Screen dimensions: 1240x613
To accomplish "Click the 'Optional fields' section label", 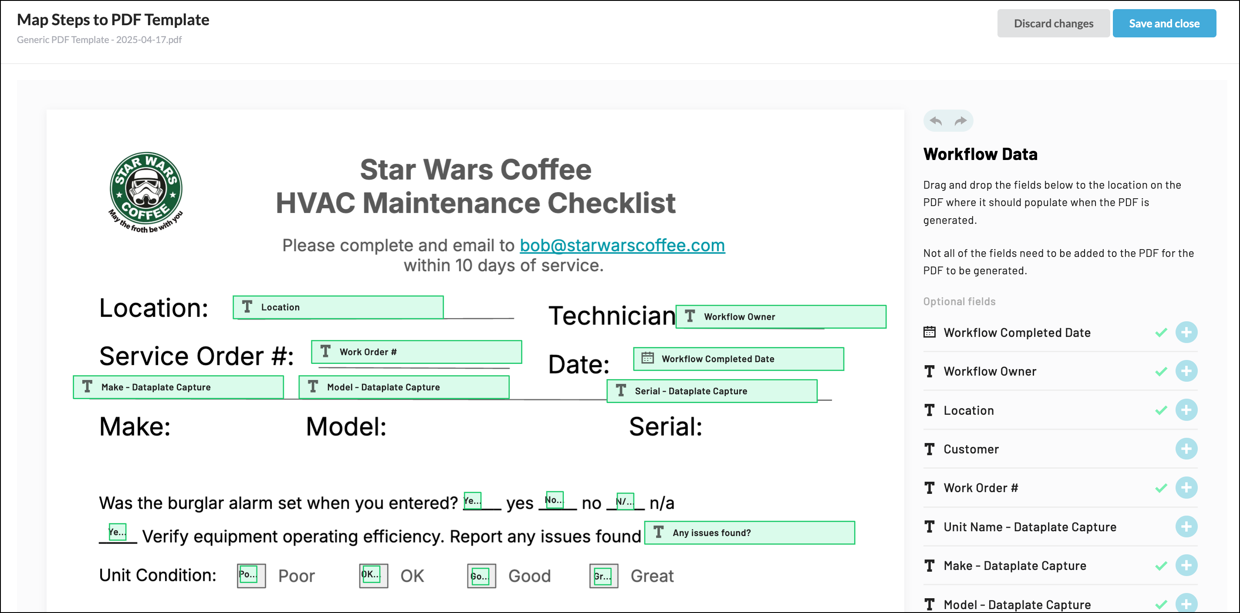I will 959,302.
